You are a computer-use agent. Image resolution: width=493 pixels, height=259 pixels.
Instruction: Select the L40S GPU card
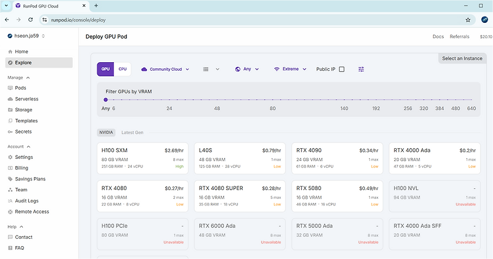tap(240, 158)
